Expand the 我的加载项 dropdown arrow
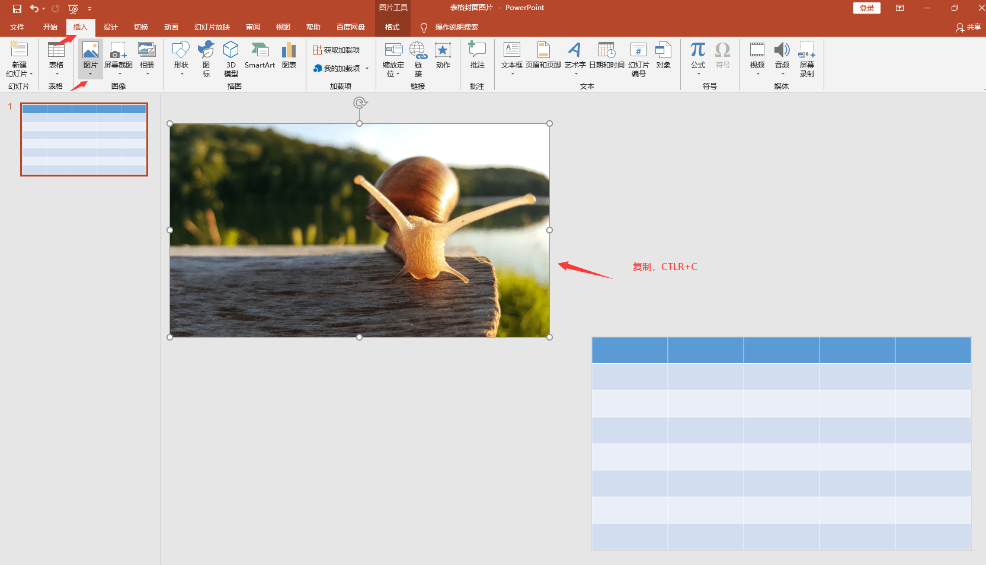 click(367, 69)
